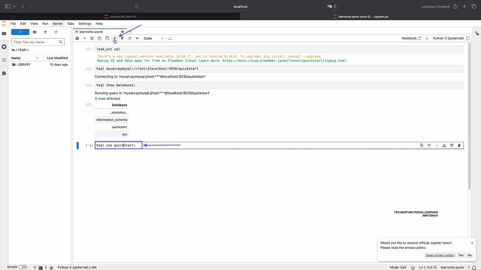
Task: Interrupt the kernel with stop icon
Action: pyautogui.click(x=122, y=38)
